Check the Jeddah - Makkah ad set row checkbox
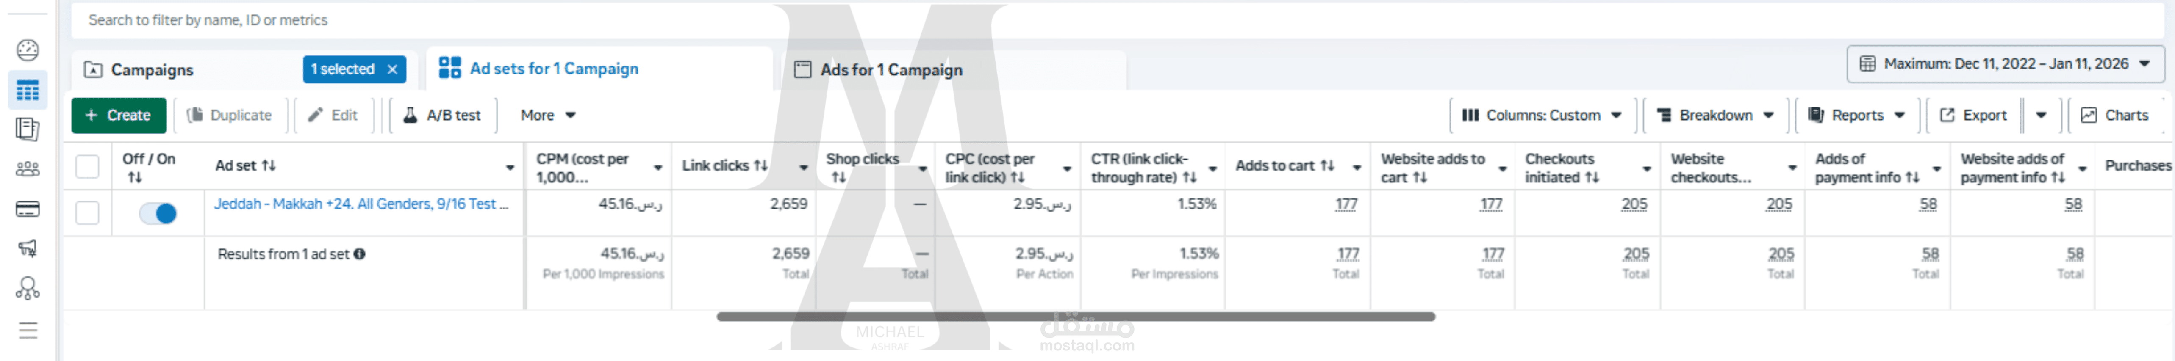This screenshot has width=2175, height=361. pos(87,212)
